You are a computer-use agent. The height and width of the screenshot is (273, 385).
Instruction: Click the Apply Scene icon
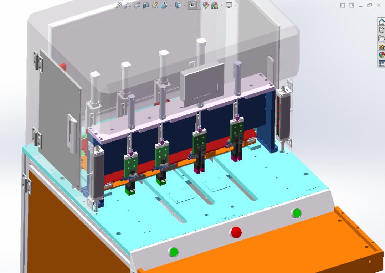pos(215,5)
